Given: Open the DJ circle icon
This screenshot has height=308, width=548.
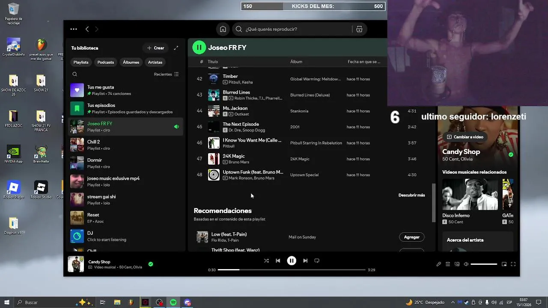Looking at the screenshot, I should [77, 236].
